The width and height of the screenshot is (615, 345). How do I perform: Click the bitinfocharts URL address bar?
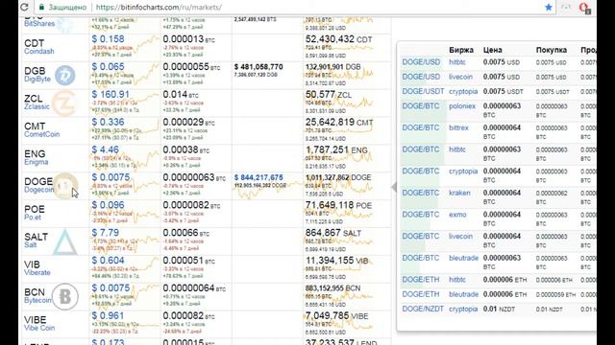[159, 7]
